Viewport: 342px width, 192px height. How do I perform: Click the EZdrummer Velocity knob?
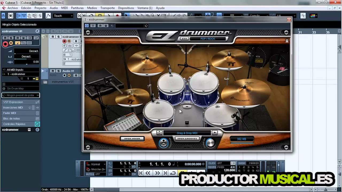211,143
